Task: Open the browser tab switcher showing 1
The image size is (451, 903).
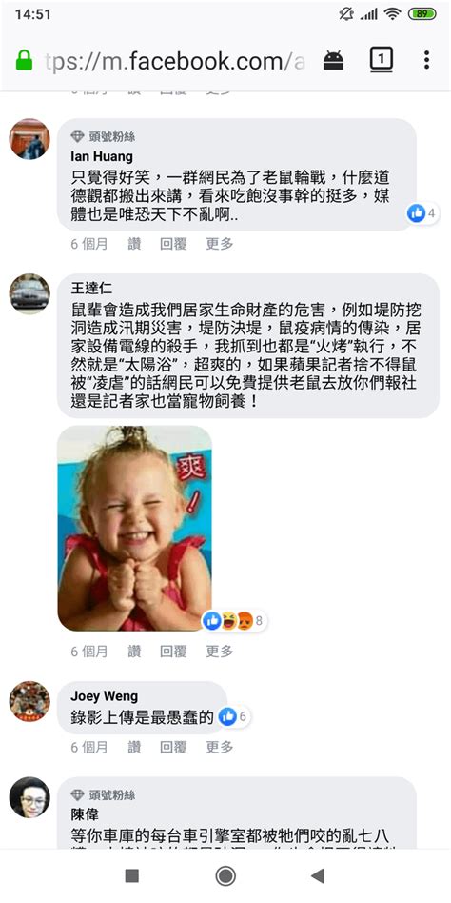Action: pyautogui.click(x=382, y=59)
